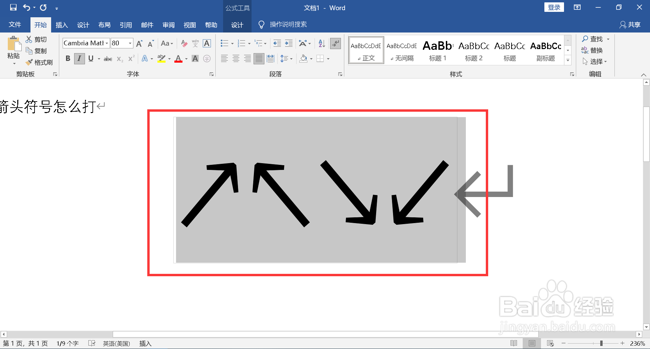The image size is (650, 349).
Task: Toggle strikethrough abc formatting
Action: pos(108,59)
